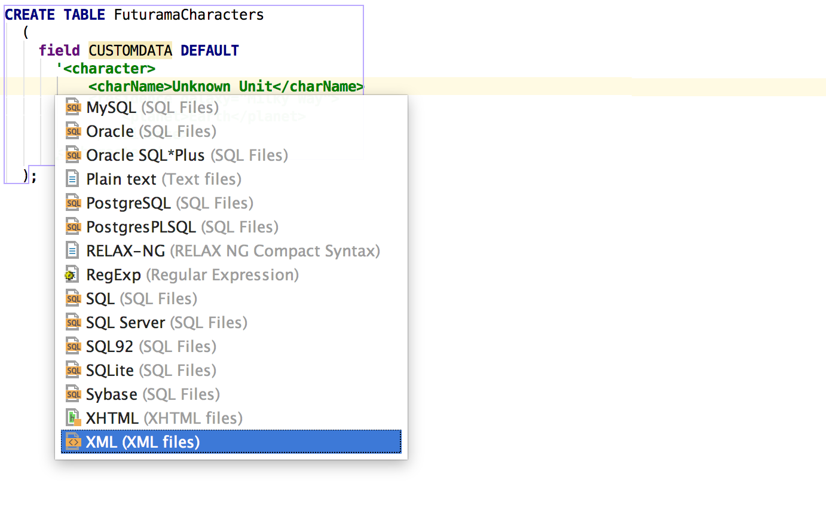Click the MySQL SQL file icon
The width and height of the screenshot is (826, 514).
point(74,108)
